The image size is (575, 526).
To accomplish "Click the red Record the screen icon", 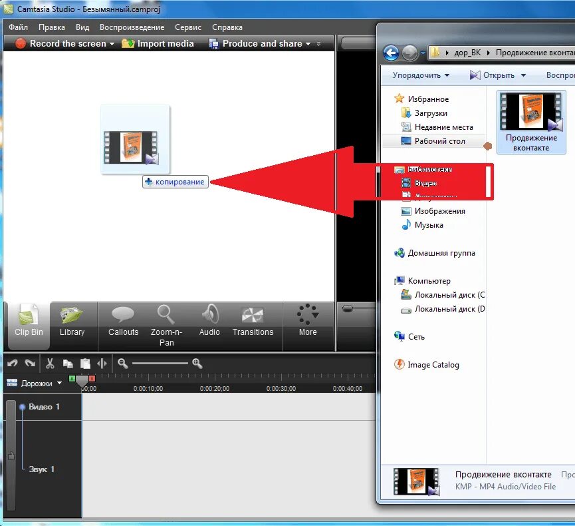I will [20, 43].
